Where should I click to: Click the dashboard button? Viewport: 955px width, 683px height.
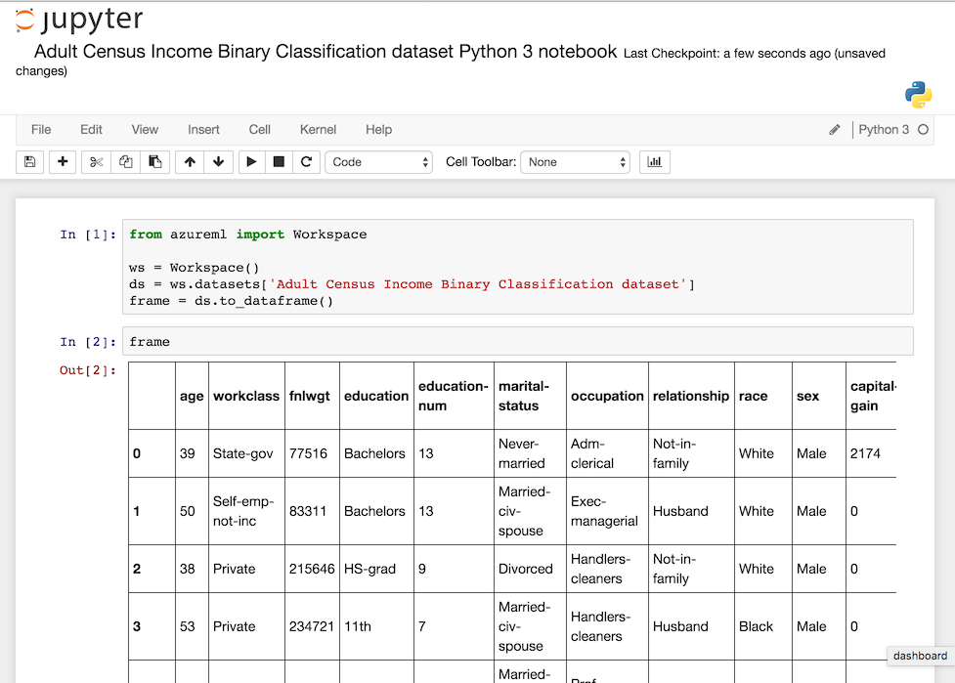click(920, 656)
